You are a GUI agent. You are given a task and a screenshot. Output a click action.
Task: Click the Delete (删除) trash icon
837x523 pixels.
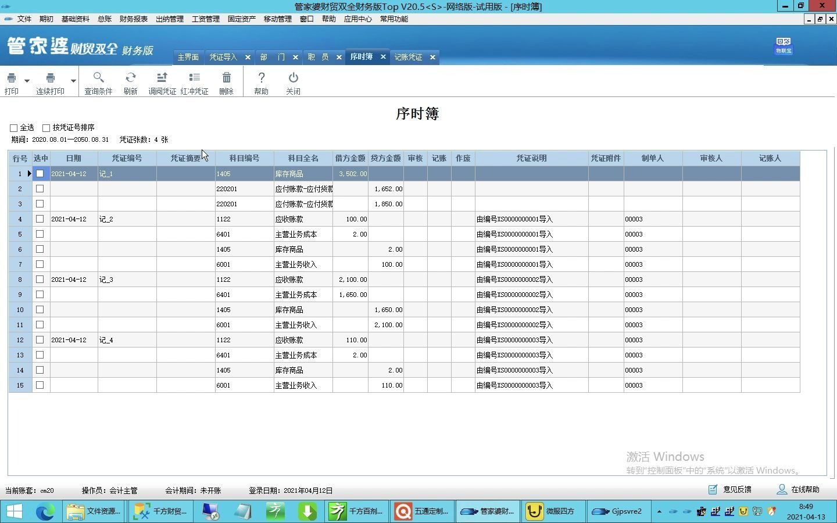[227, 77]
